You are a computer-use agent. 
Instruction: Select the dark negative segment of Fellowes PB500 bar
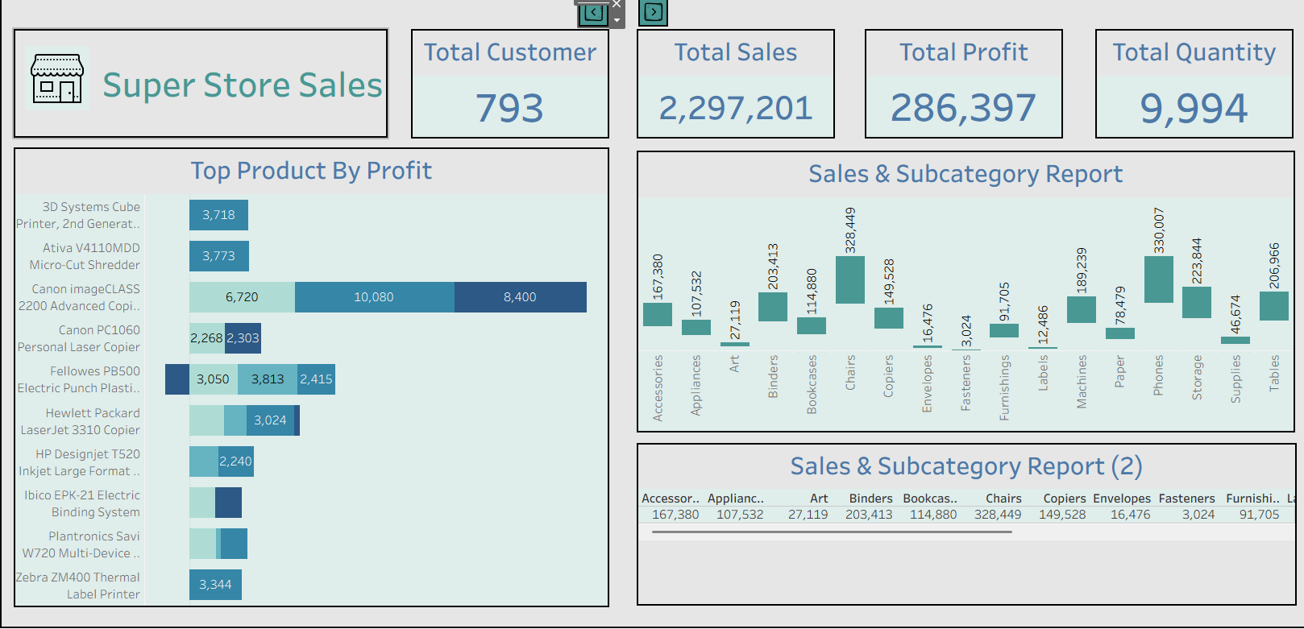(x=177, y=379)
